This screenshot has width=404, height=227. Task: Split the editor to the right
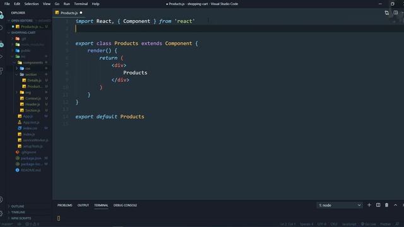(396, 13)
